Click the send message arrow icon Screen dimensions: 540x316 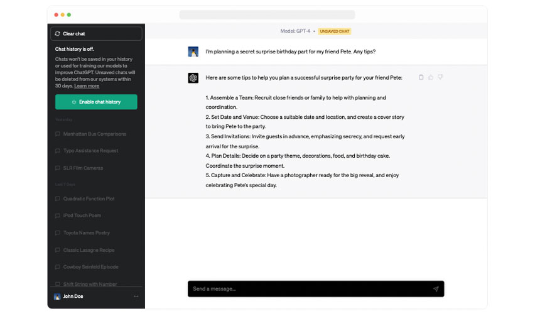tap(435, 289)
